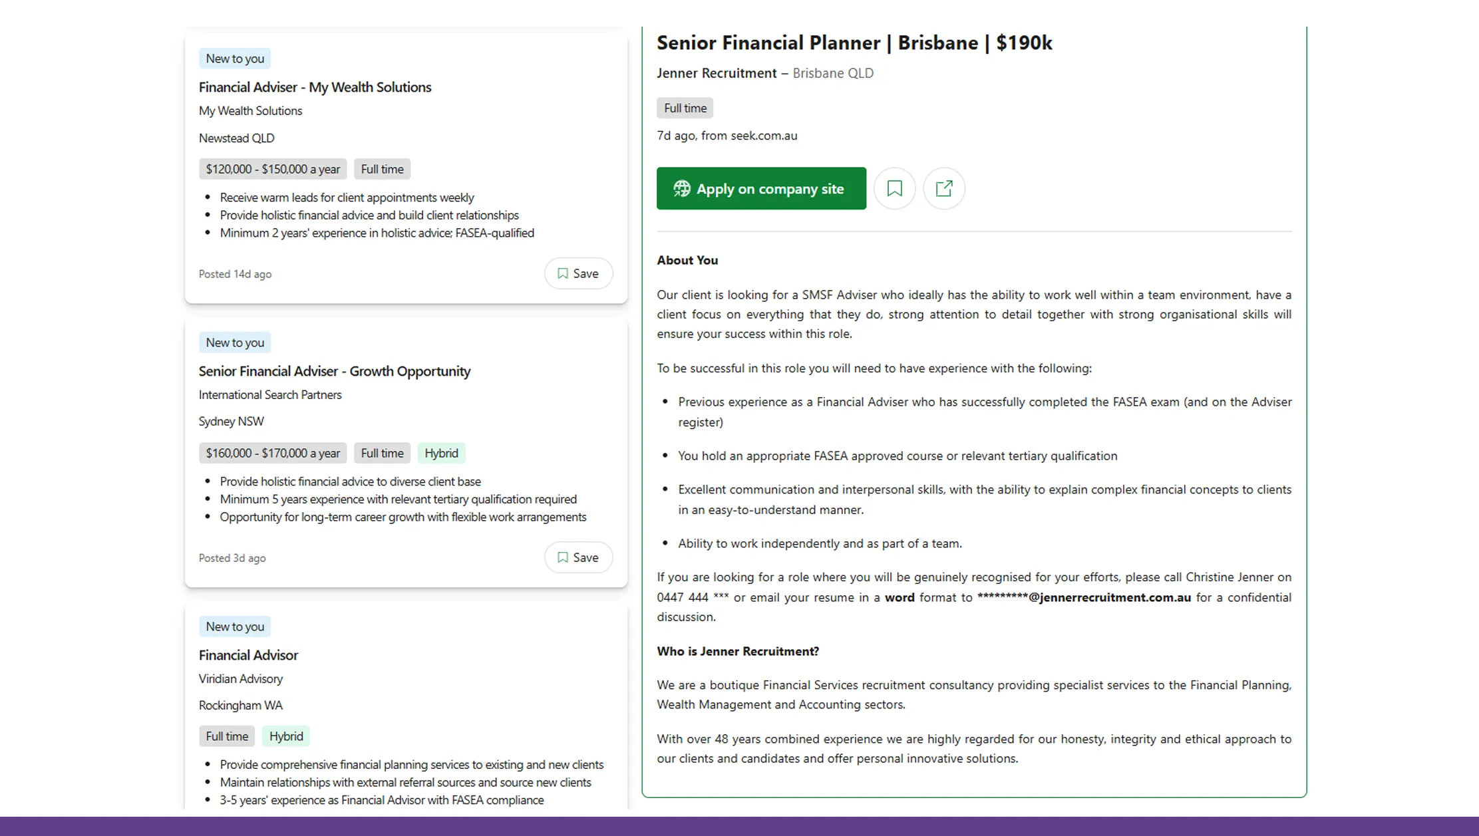Viewport: 1479px width, 836px height.
Task: Save the My Wealth Solutions job listing
Action: [x=577, y=273]
